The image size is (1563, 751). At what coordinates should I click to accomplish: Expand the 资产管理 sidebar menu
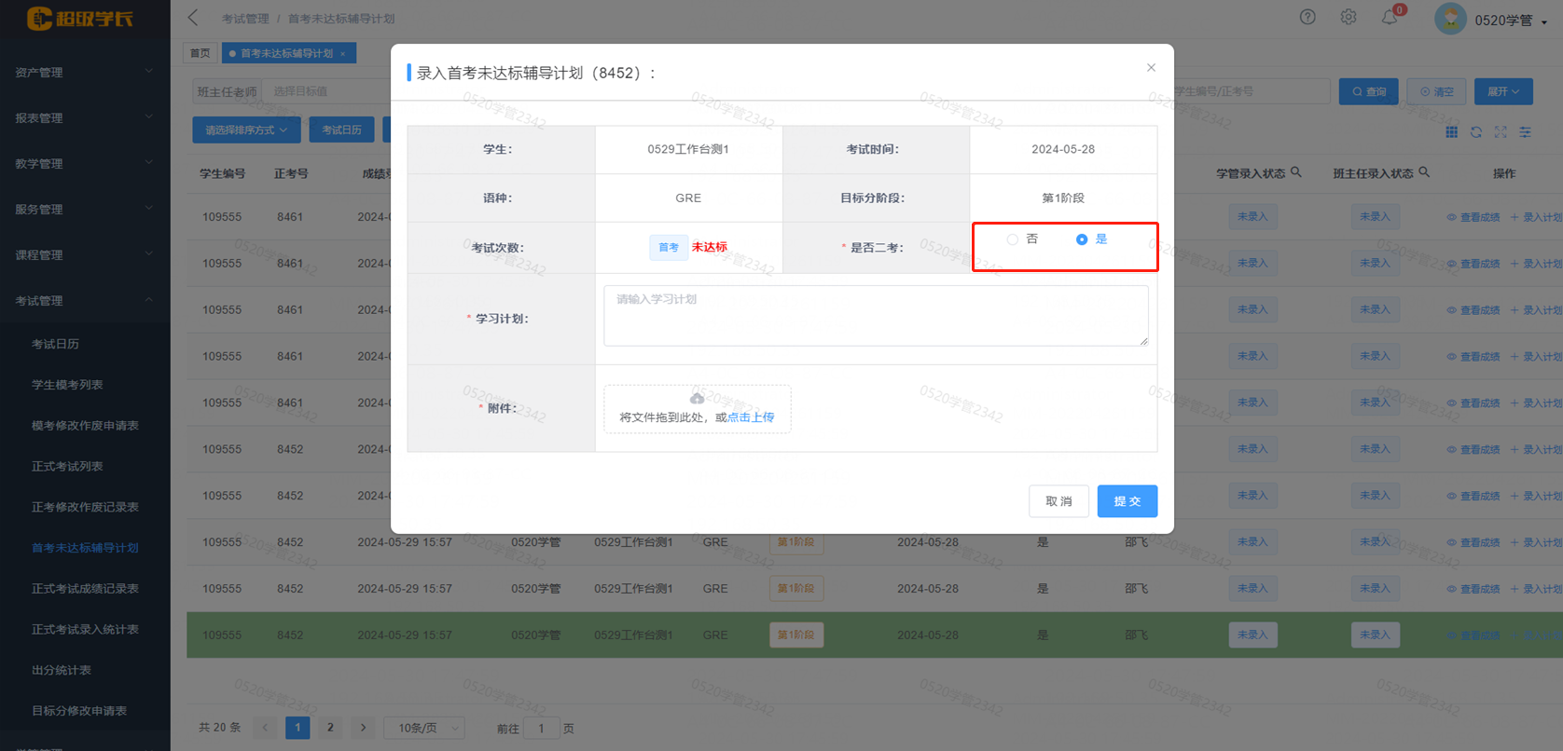click(84, 72)
